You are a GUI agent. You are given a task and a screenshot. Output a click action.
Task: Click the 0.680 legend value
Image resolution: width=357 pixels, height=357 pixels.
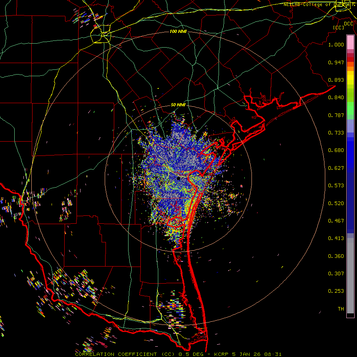pyautogui.click(x=336, y=150)
